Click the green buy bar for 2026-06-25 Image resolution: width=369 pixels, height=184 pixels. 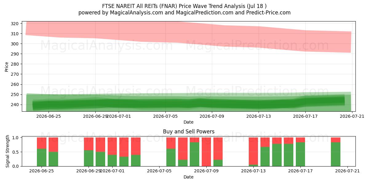(x=42, y=157)
